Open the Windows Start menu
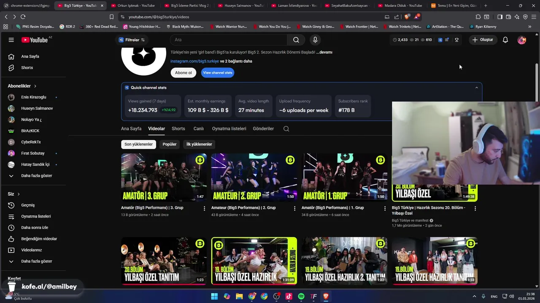 [214, 296]
